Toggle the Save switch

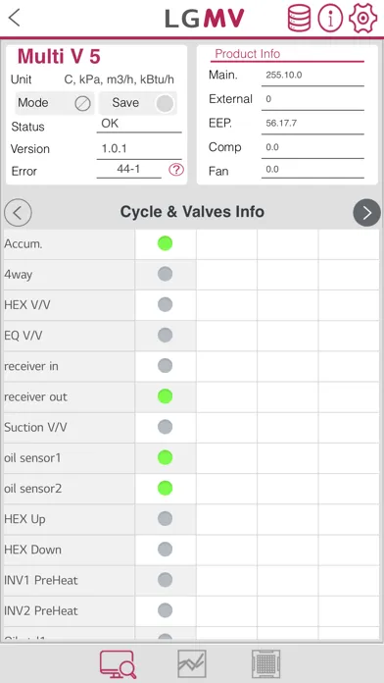(x=165, y=103)
